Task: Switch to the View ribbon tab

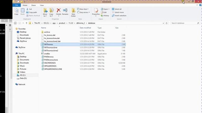Action: coord(42,5)
